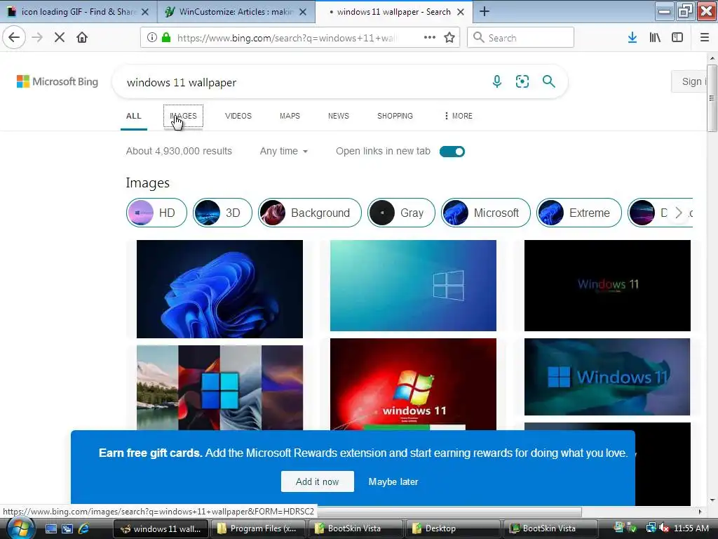Open the Firefox library icon
The height and width of the screenshot is (539, 718).
655,38
